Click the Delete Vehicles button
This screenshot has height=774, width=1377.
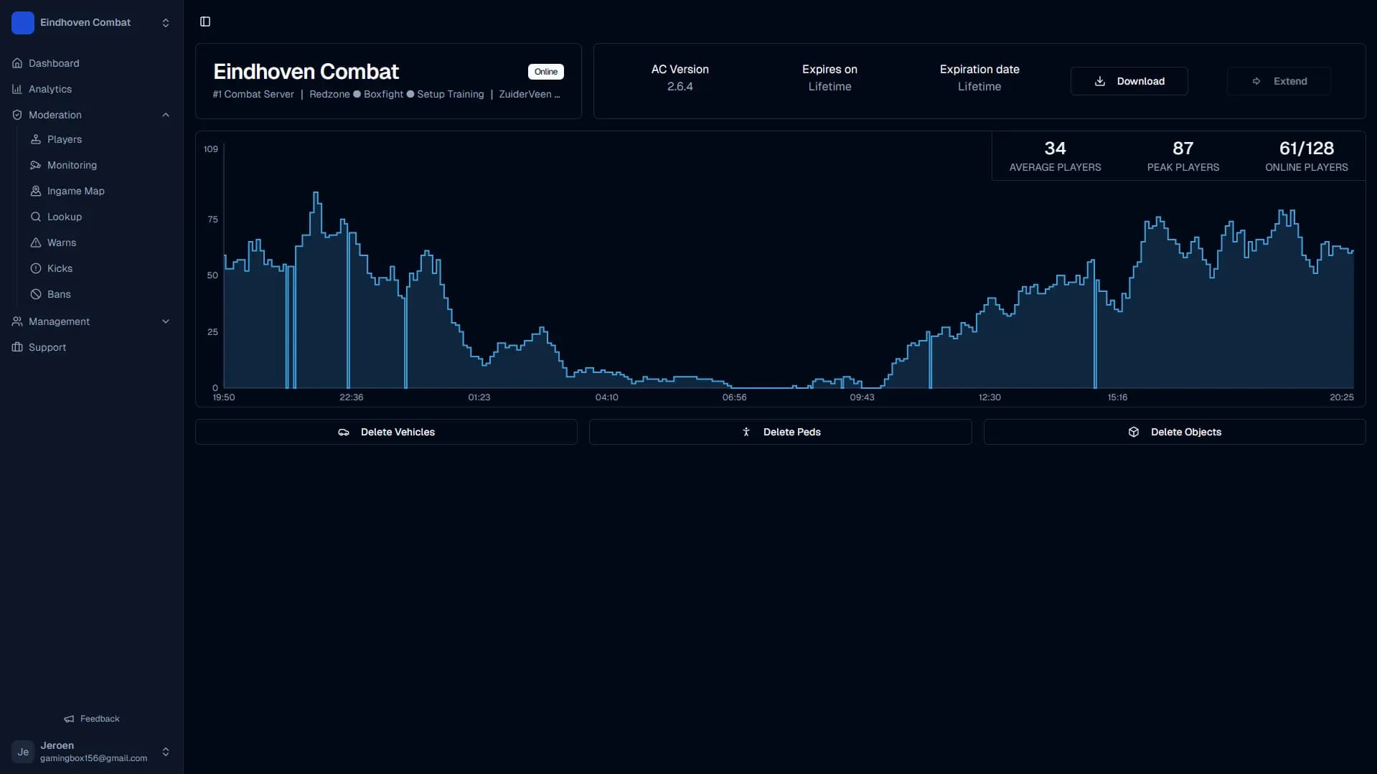[386, 432]
